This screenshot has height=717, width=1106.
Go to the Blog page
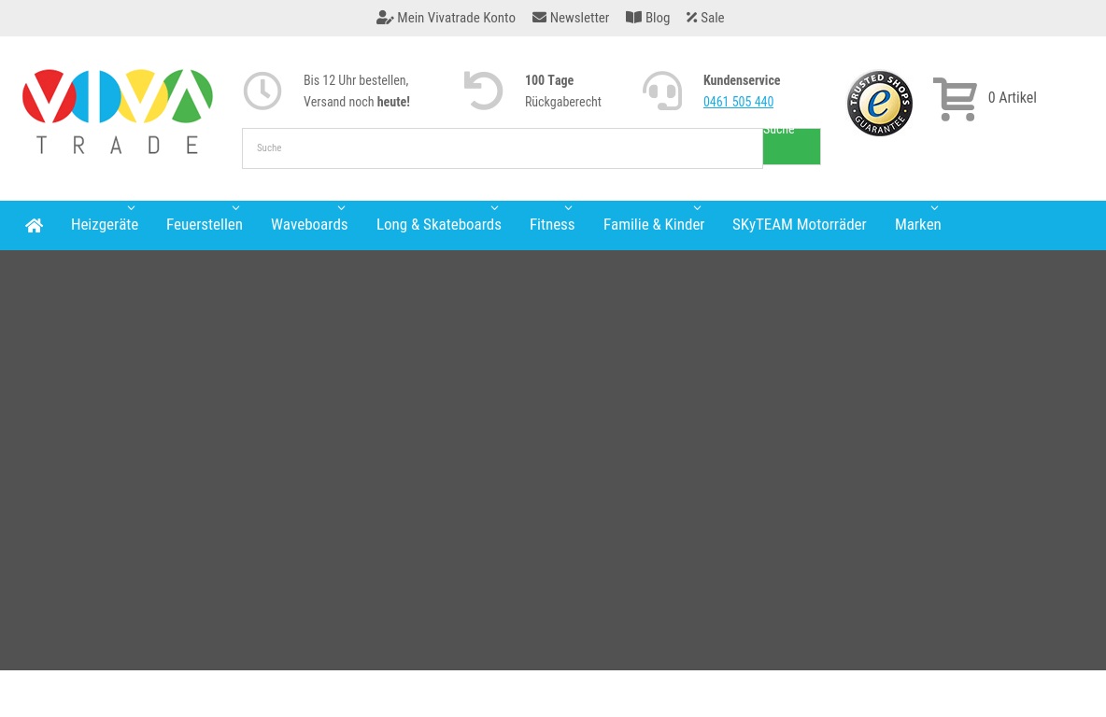(647, 18)
